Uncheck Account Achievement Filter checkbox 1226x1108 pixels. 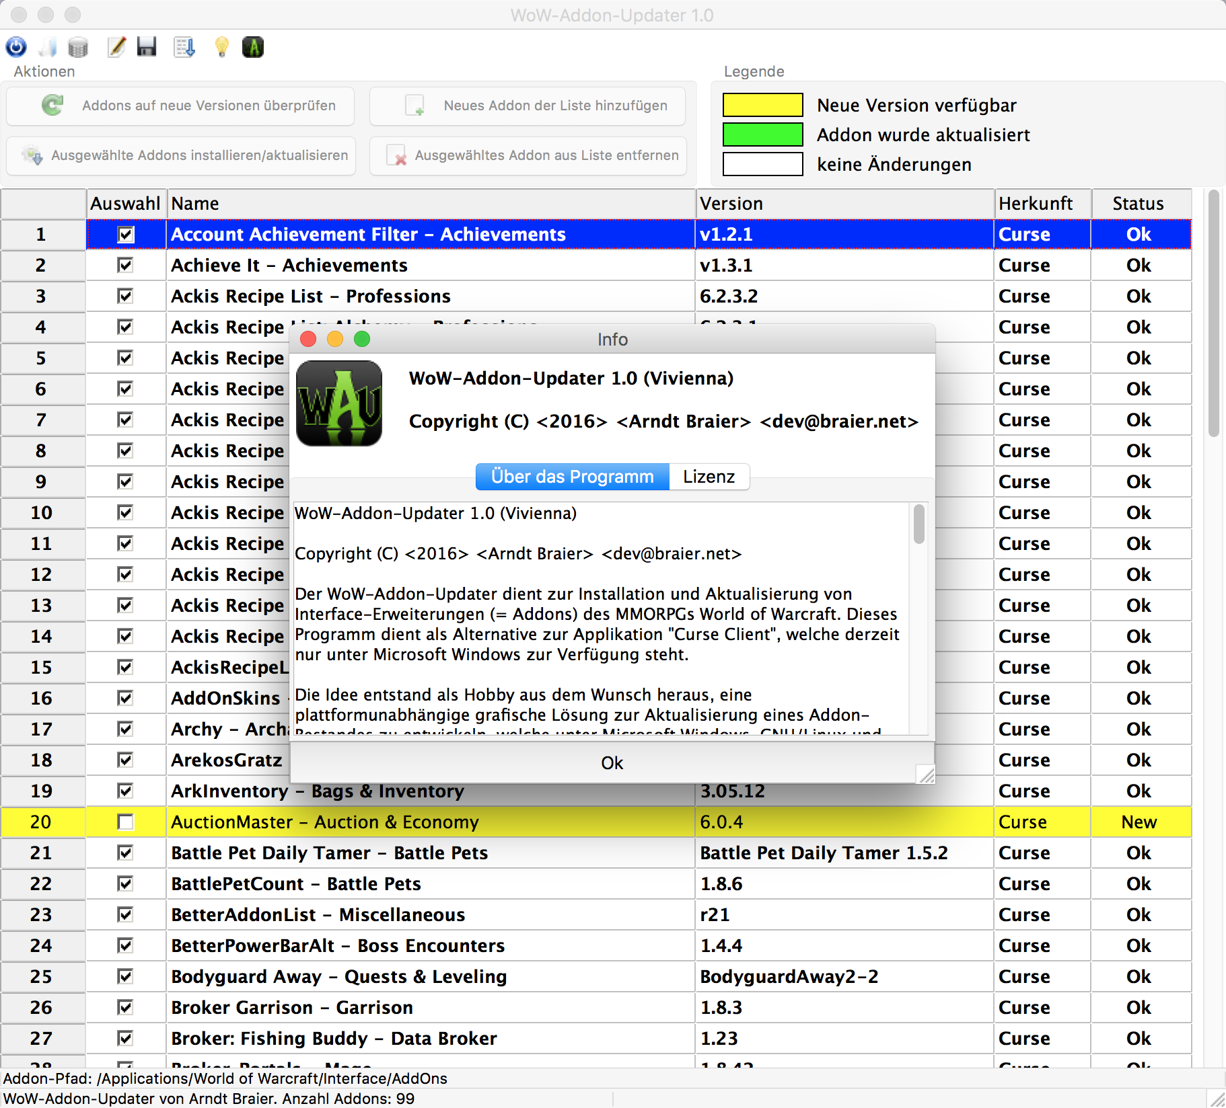click(126, 235)
